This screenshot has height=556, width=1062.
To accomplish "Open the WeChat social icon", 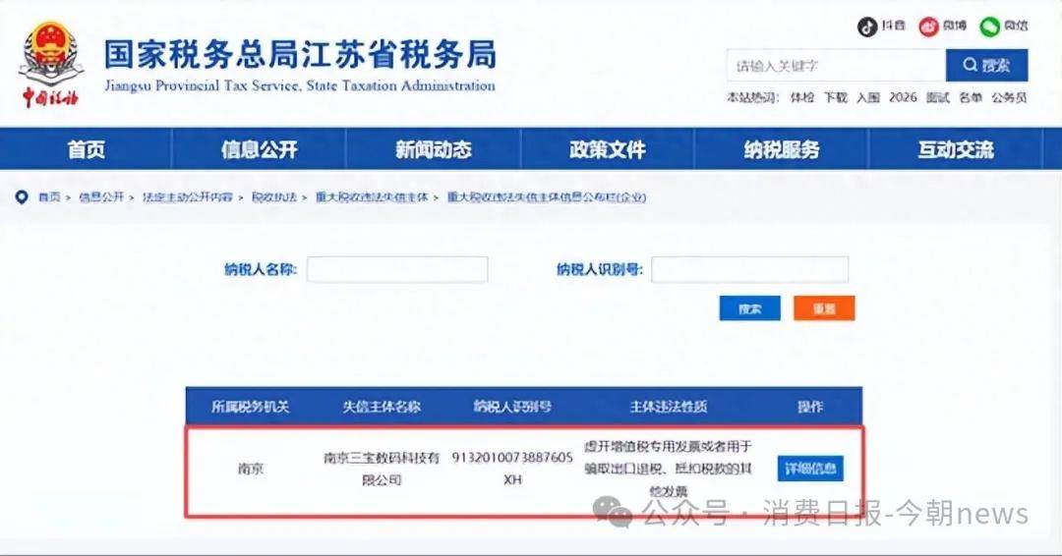I will [989, 27].
